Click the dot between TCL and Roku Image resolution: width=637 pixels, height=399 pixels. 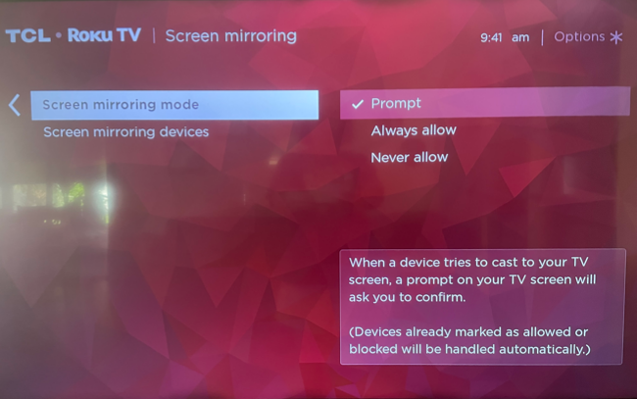pyautogui.click(x=59, y=35)
